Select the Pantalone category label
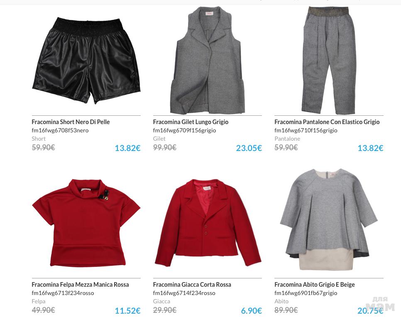Viewport: 401px width, 317px height. click(287, 139)
